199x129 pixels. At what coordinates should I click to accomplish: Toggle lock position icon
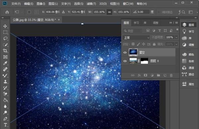(x=144, y=44)
